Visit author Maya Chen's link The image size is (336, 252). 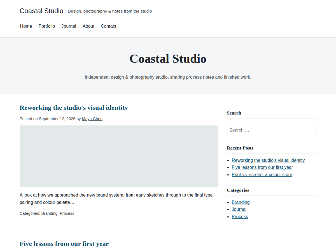92,119
